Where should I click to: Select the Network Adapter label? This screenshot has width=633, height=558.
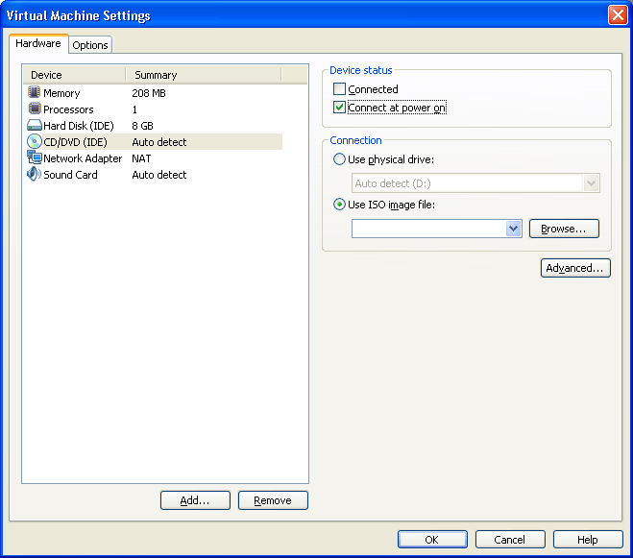(83, 158)
